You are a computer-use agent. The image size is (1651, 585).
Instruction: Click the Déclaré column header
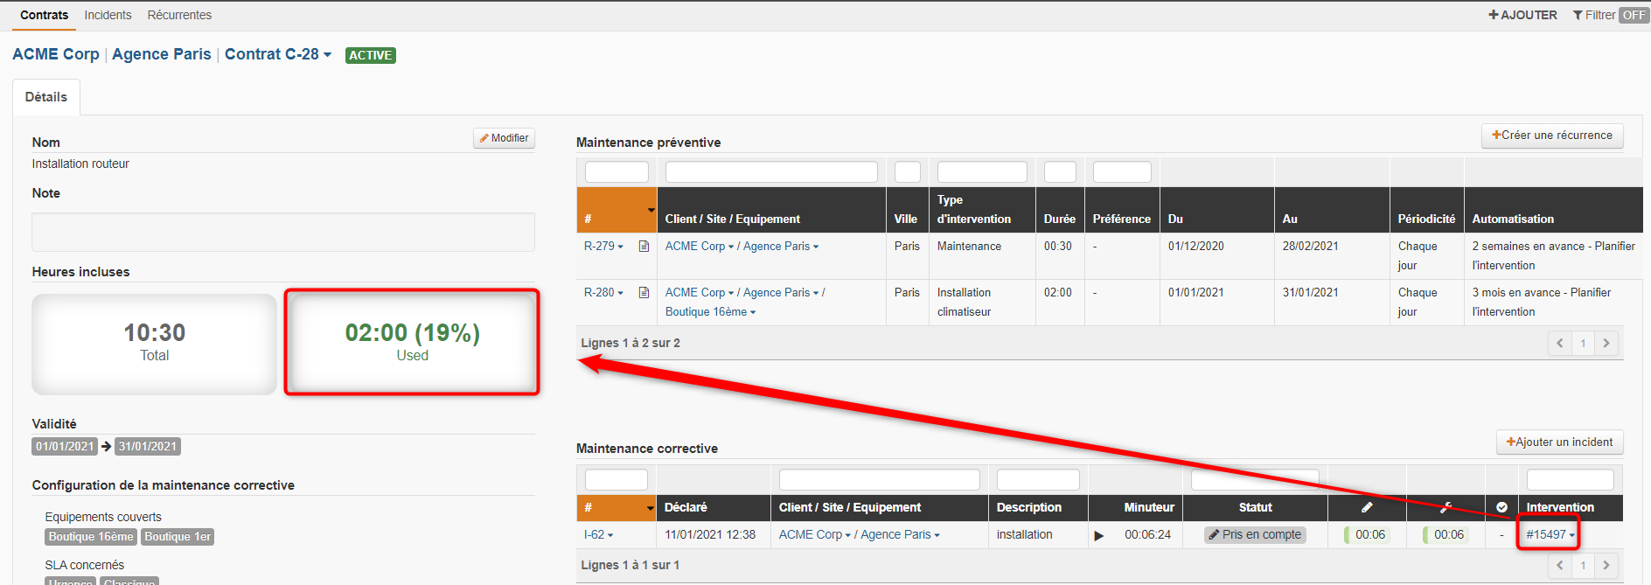(686, 508)
